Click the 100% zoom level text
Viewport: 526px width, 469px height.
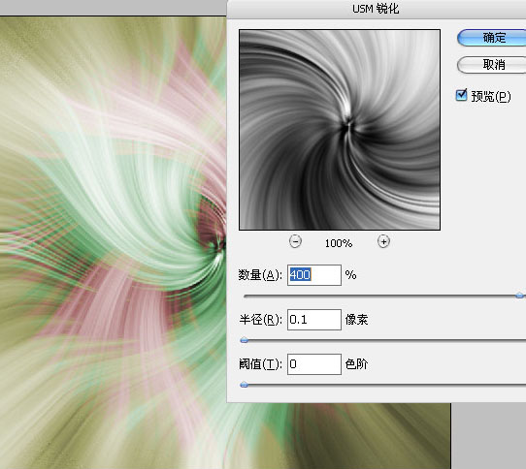pyautogui.click(x=339, y=243)
